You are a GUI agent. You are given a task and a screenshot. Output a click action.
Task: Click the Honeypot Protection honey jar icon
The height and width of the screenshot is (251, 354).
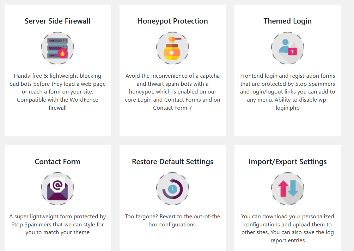172,48
